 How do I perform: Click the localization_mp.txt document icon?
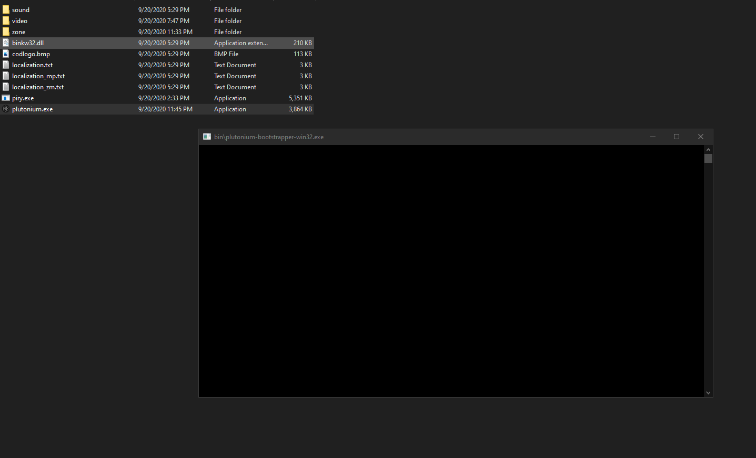[x=6, y=76]
